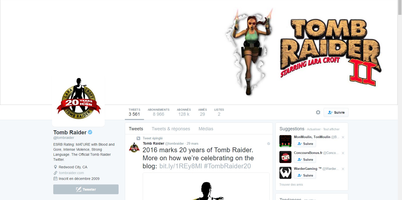The width and height of the screenshot is (402, 200).
Task: Open WarderGaming avatar
Action: click(285, 173)
